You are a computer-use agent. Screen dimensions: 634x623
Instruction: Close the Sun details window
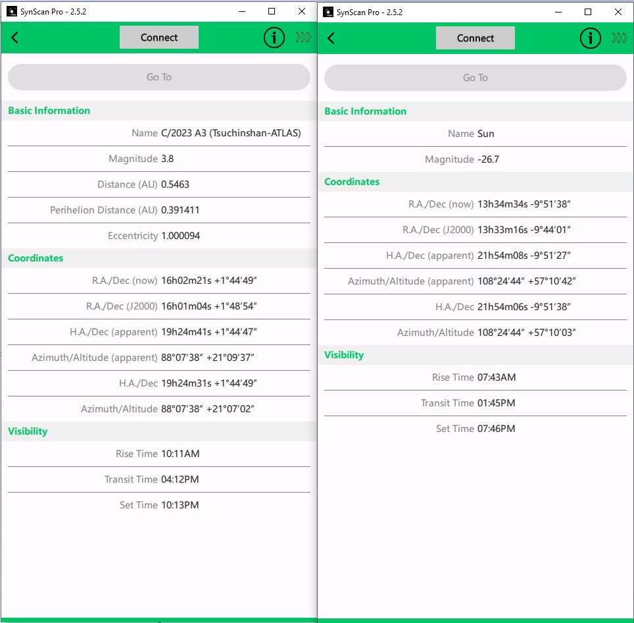point(618,12)
